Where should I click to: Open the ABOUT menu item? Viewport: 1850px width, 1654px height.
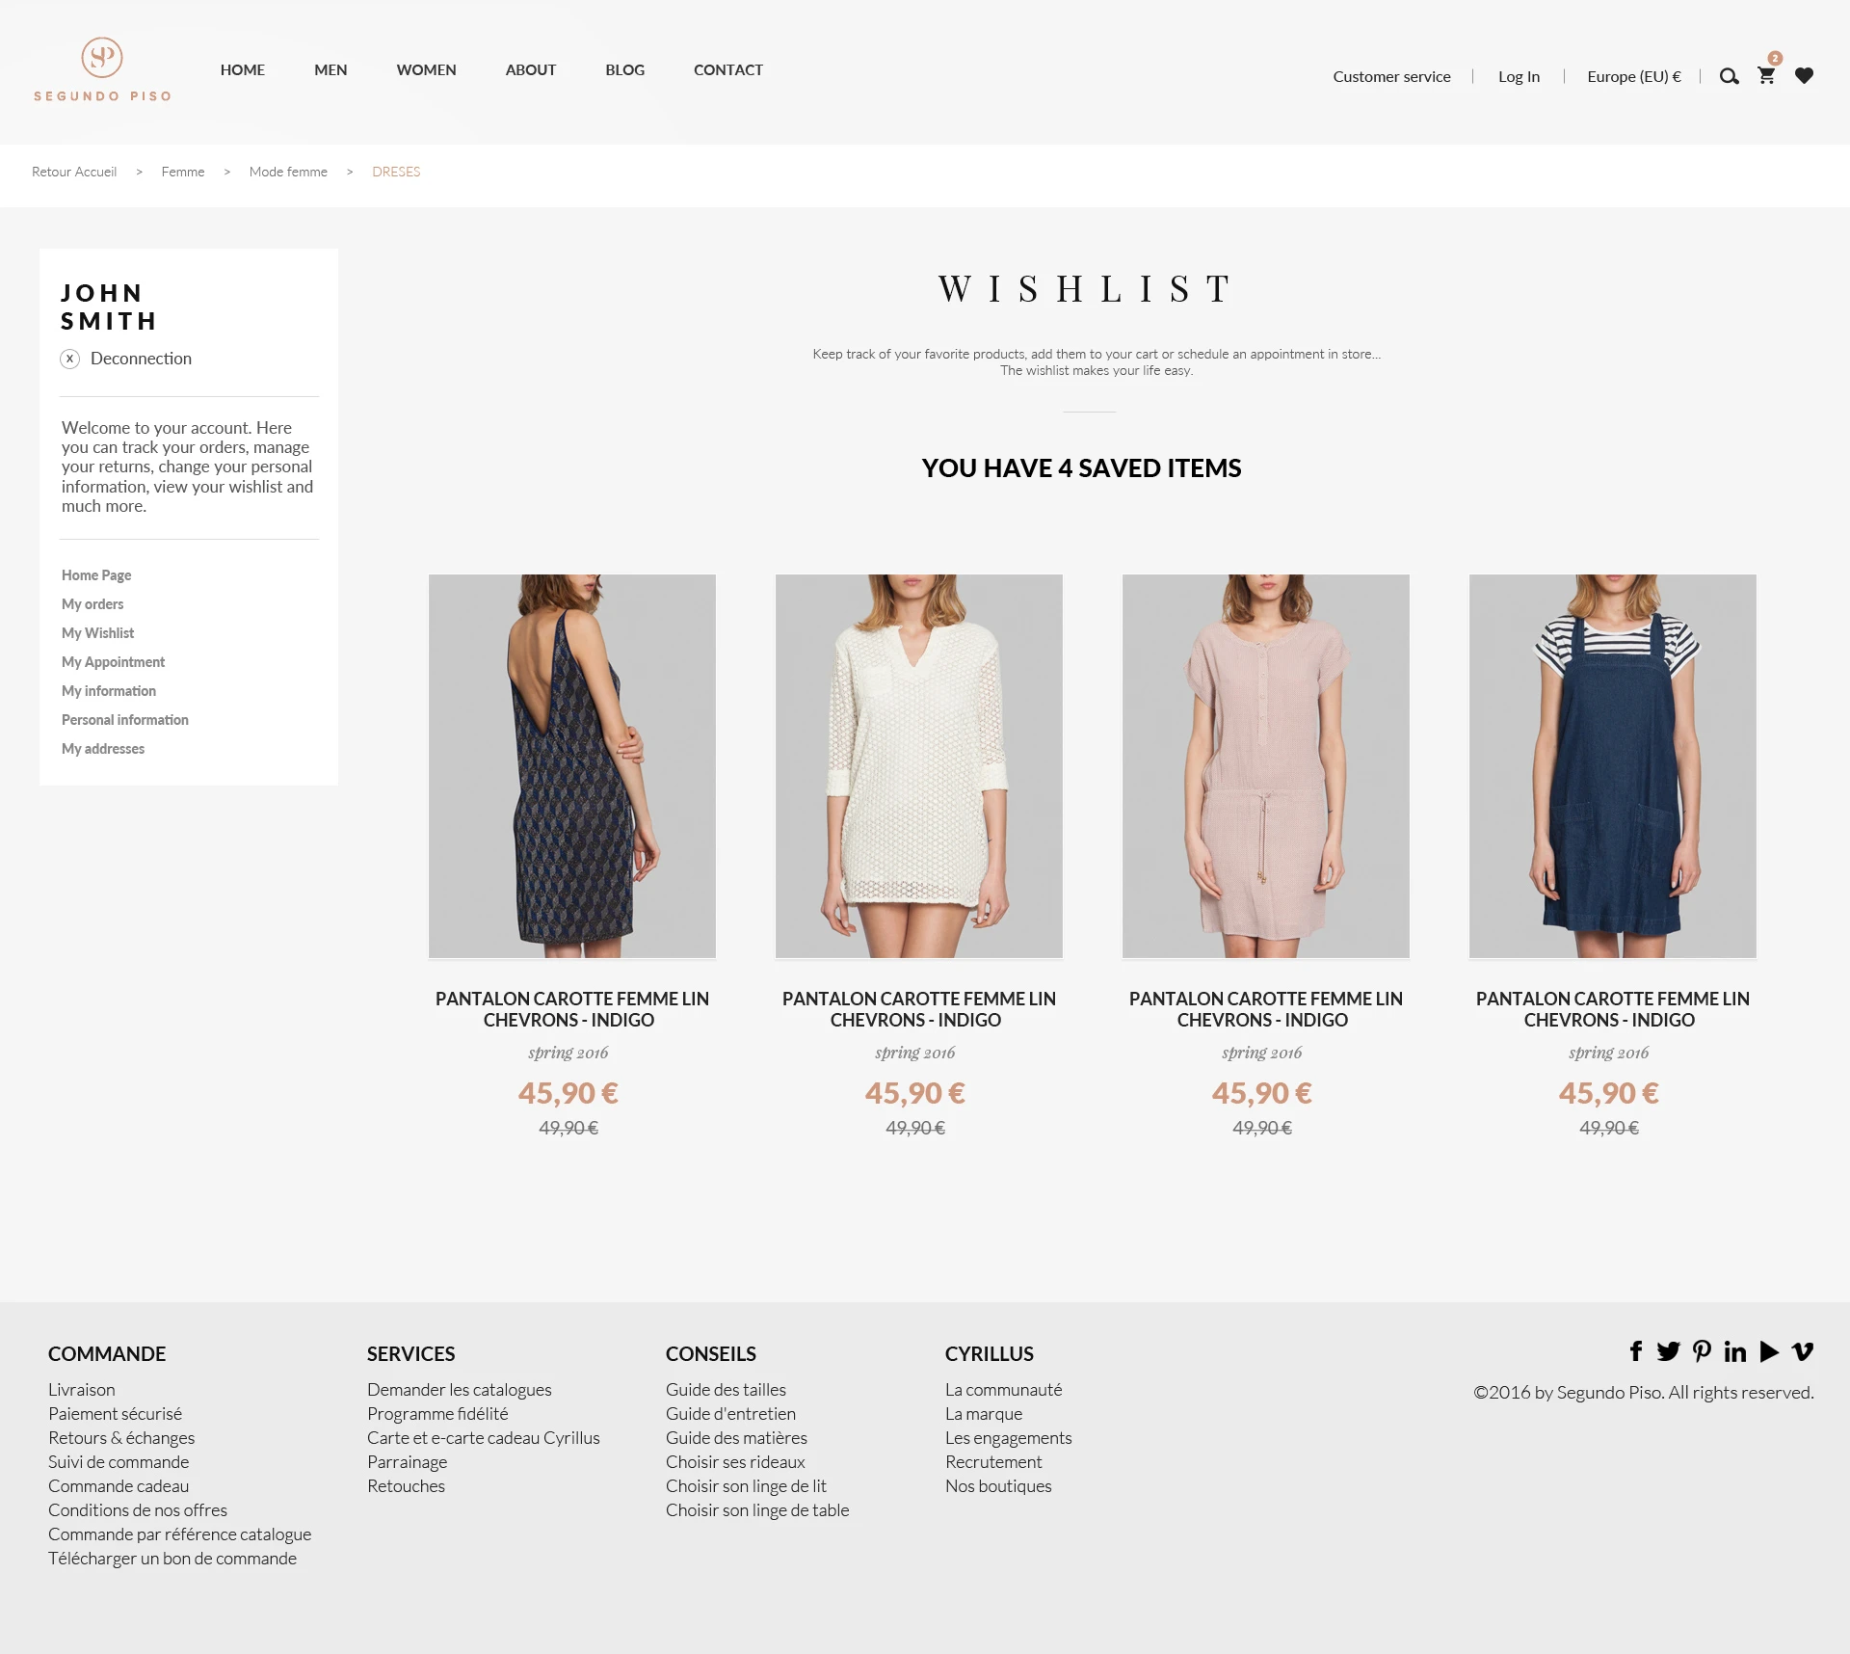[x=531, y=69]
